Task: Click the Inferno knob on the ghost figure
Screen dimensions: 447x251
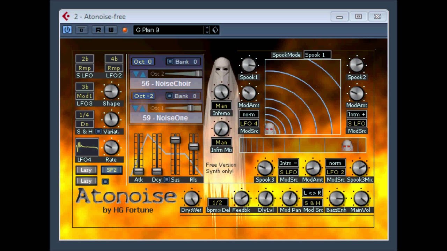Action: tap(221, 92)
